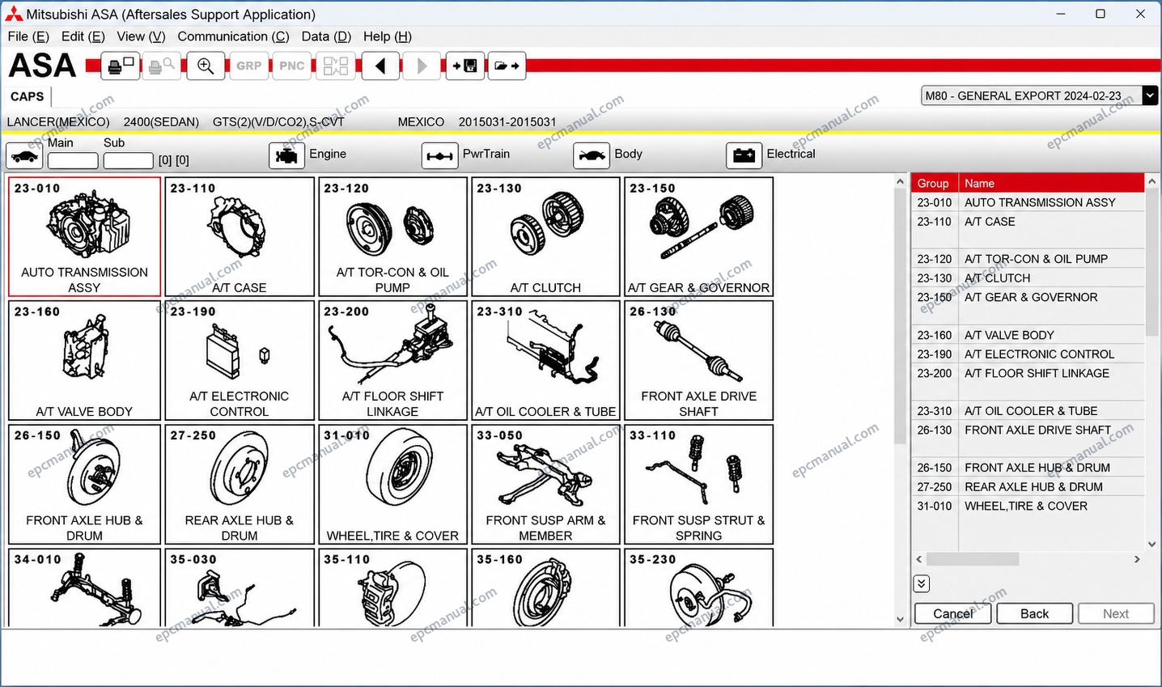Click the zoom magnifier toolbar icon
The image size is (1162, 687).
click(206, 66)
